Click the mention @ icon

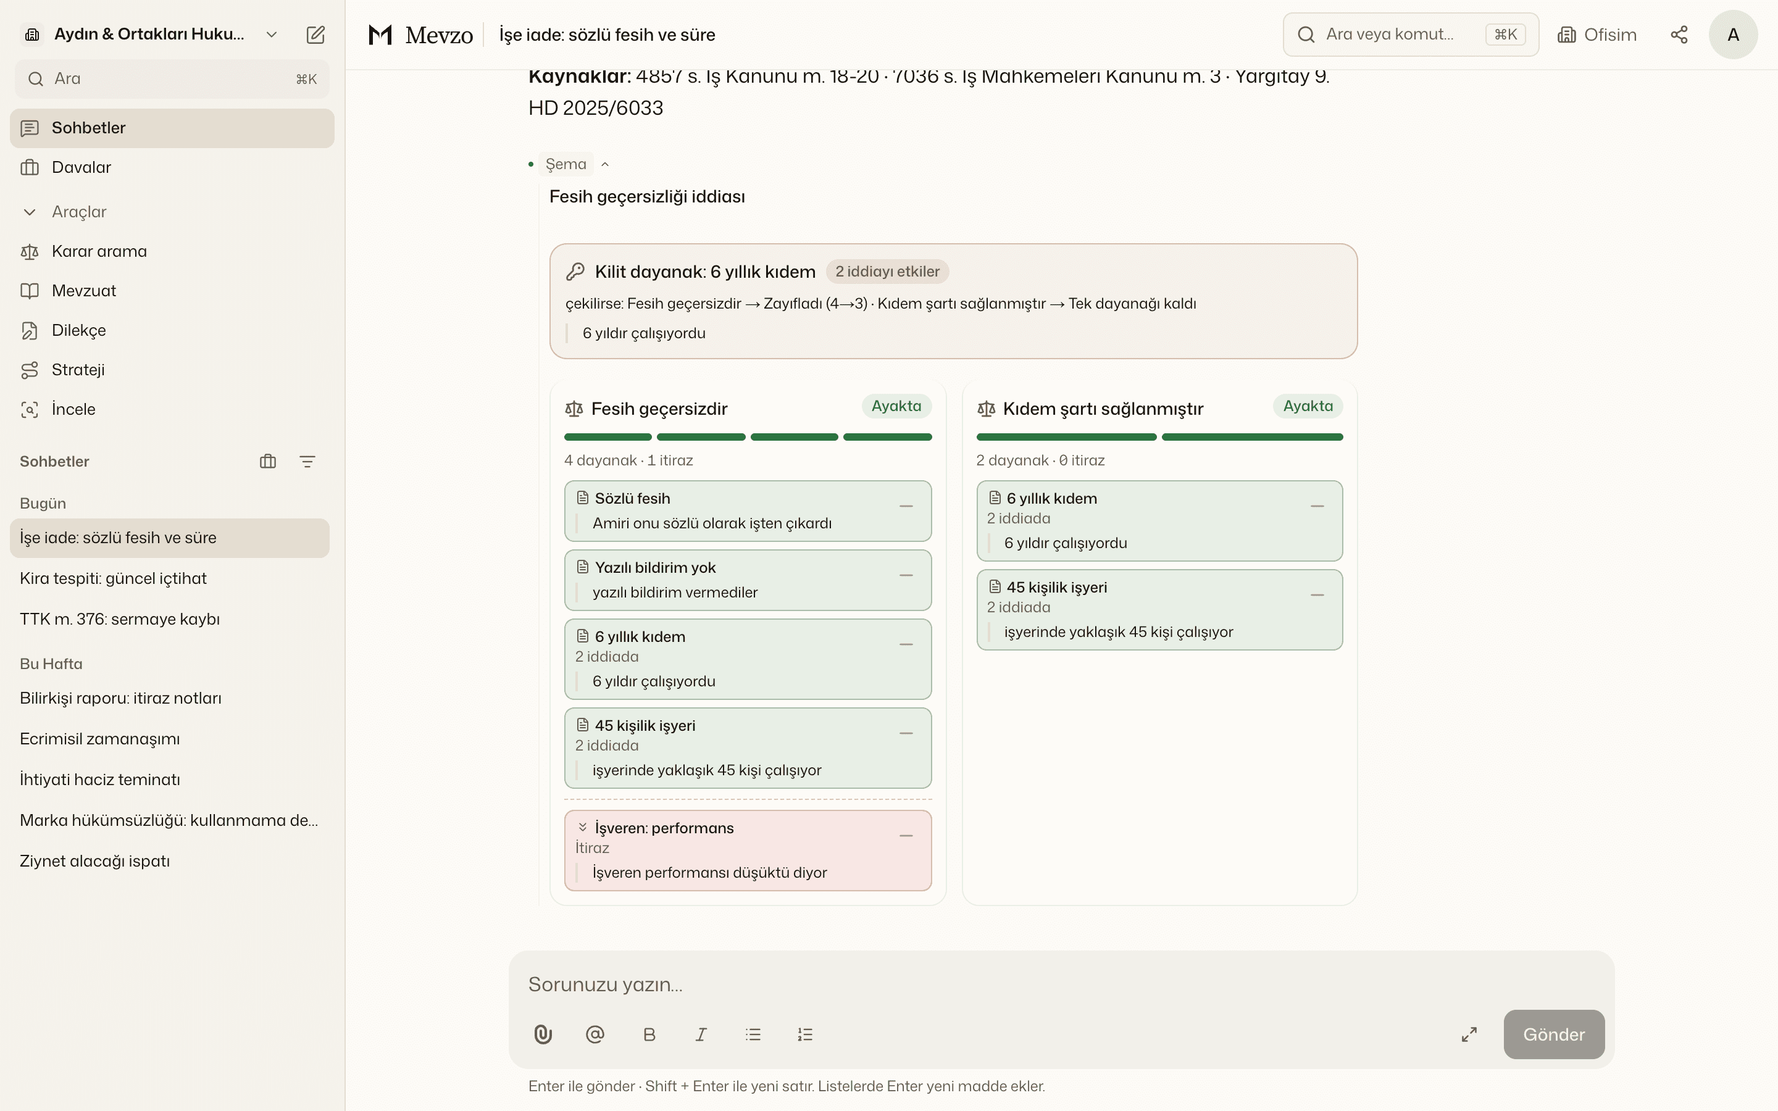pyautogui.click(x=595, y=1034)
